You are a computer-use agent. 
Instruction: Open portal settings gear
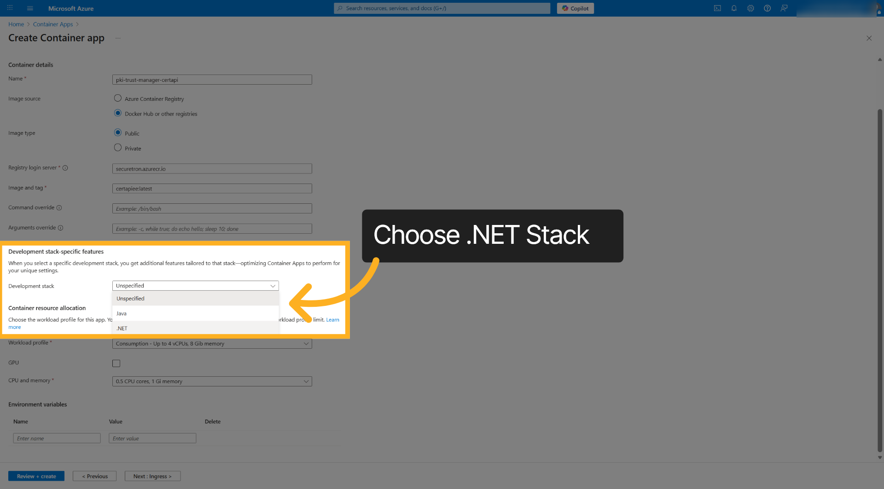point(750,8)
